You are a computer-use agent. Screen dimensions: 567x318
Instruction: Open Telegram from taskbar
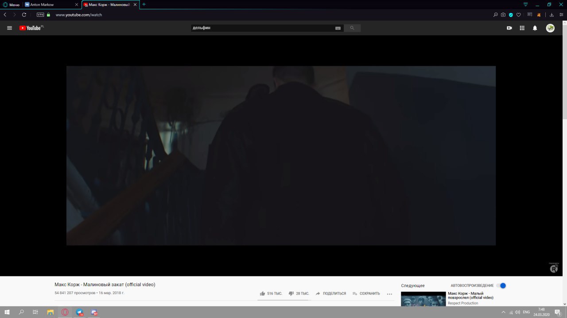(79, 312)
